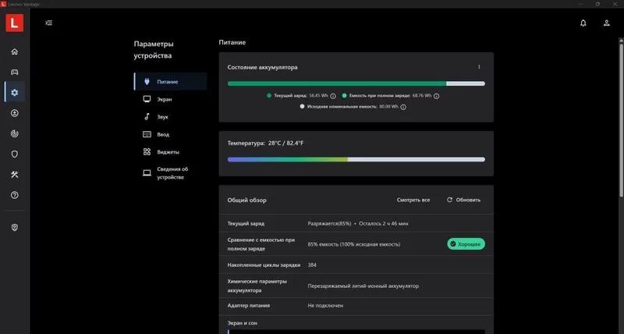This screenshot has height=334, width=624.
Task: Click the Не подключен adapter status
Action: tap(325, 306)
